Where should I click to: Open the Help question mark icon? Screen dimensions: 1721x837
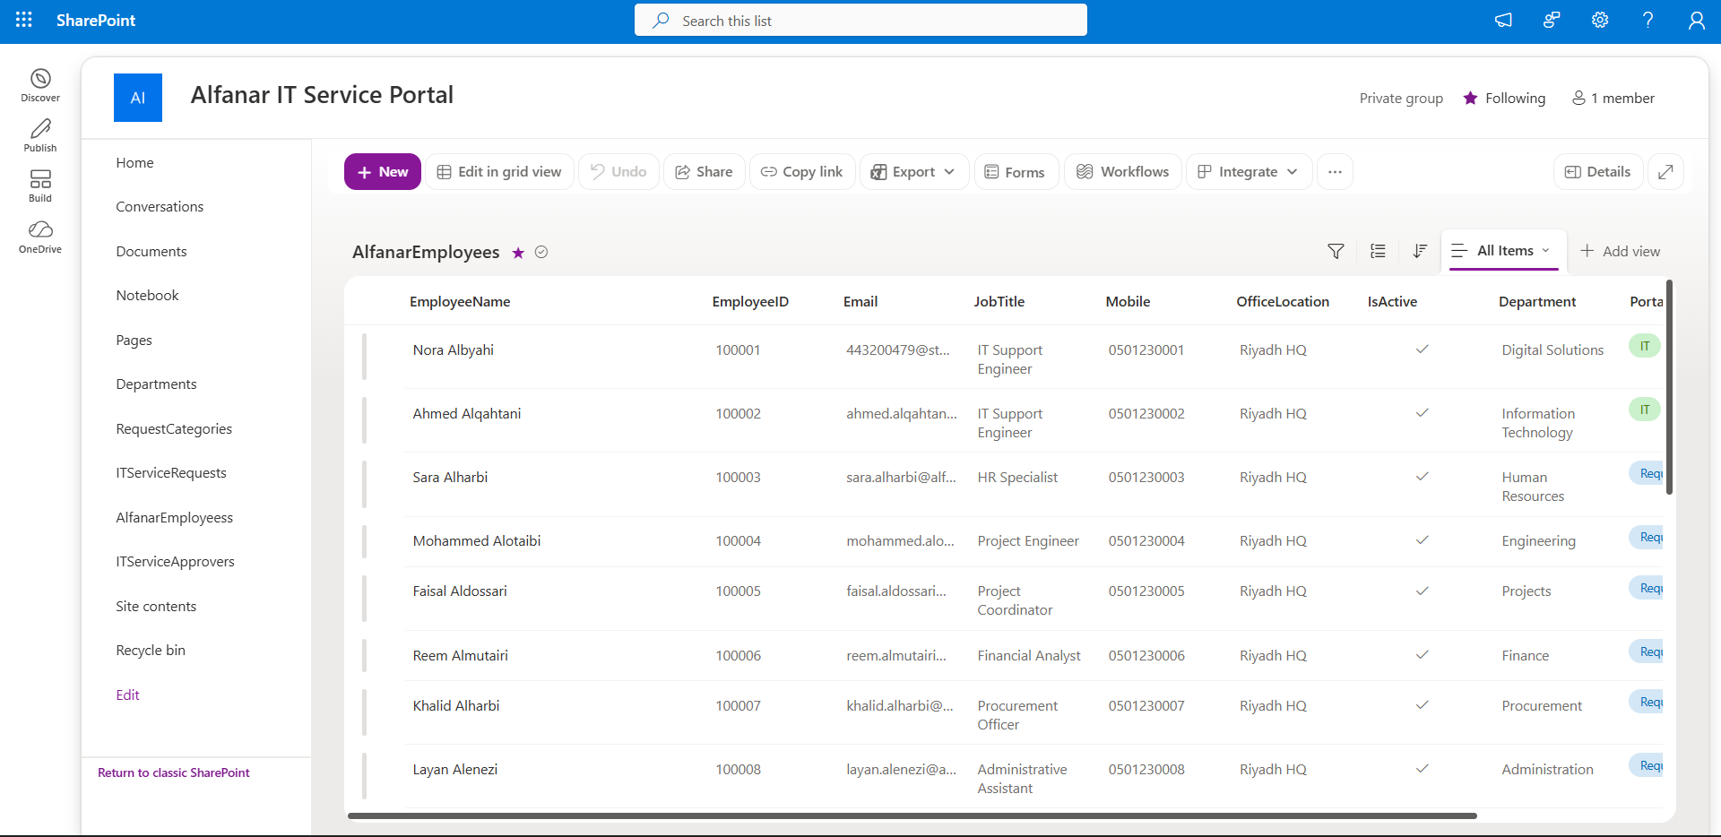point(1647,20)
